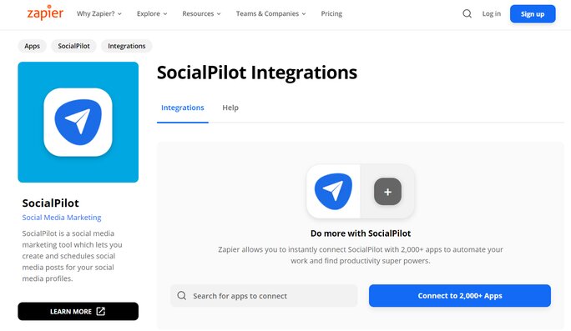This screenshot has height=331, width=571.
Task: Select the SocialPilot breadcrumb
Action: (x=73, y=46)
